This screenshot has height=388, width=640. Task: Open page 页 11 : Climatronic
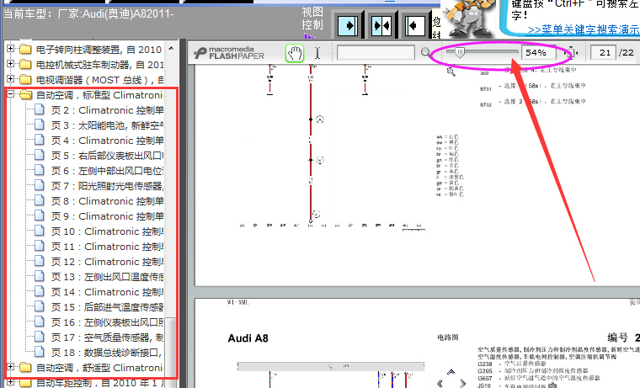(x=107, y=247)
